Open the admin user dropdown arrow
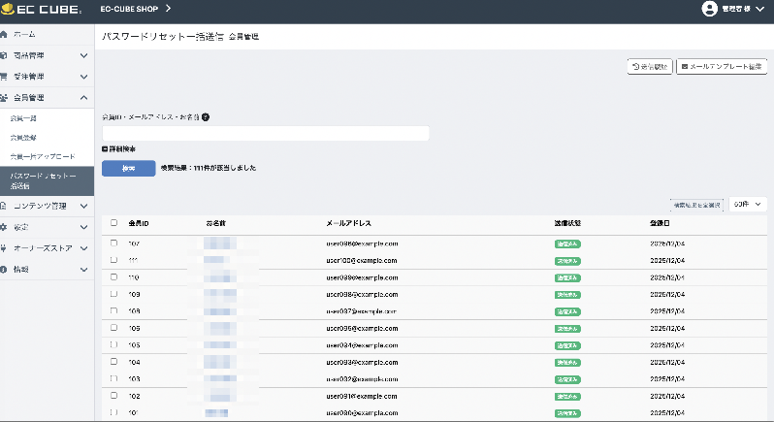 coord(759,9)
